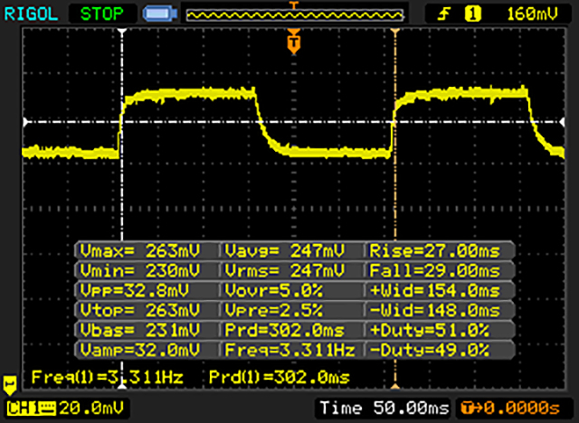Click the Vbas= 231mV measurement
Screen dimensions: 579x423
click(140, 330)
